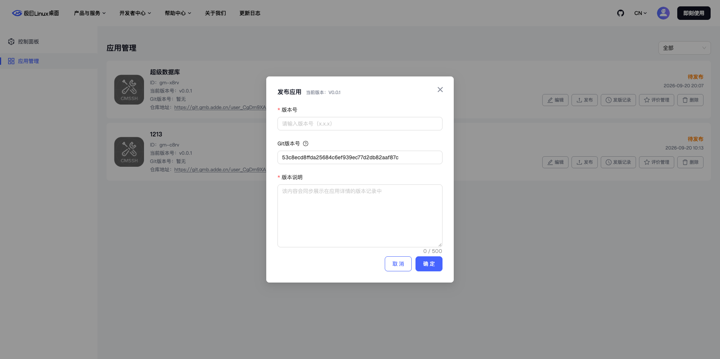Open 评价管理 for 超级数据库
The height and width of the screenshot is (359, 720).
pos(657,100)
